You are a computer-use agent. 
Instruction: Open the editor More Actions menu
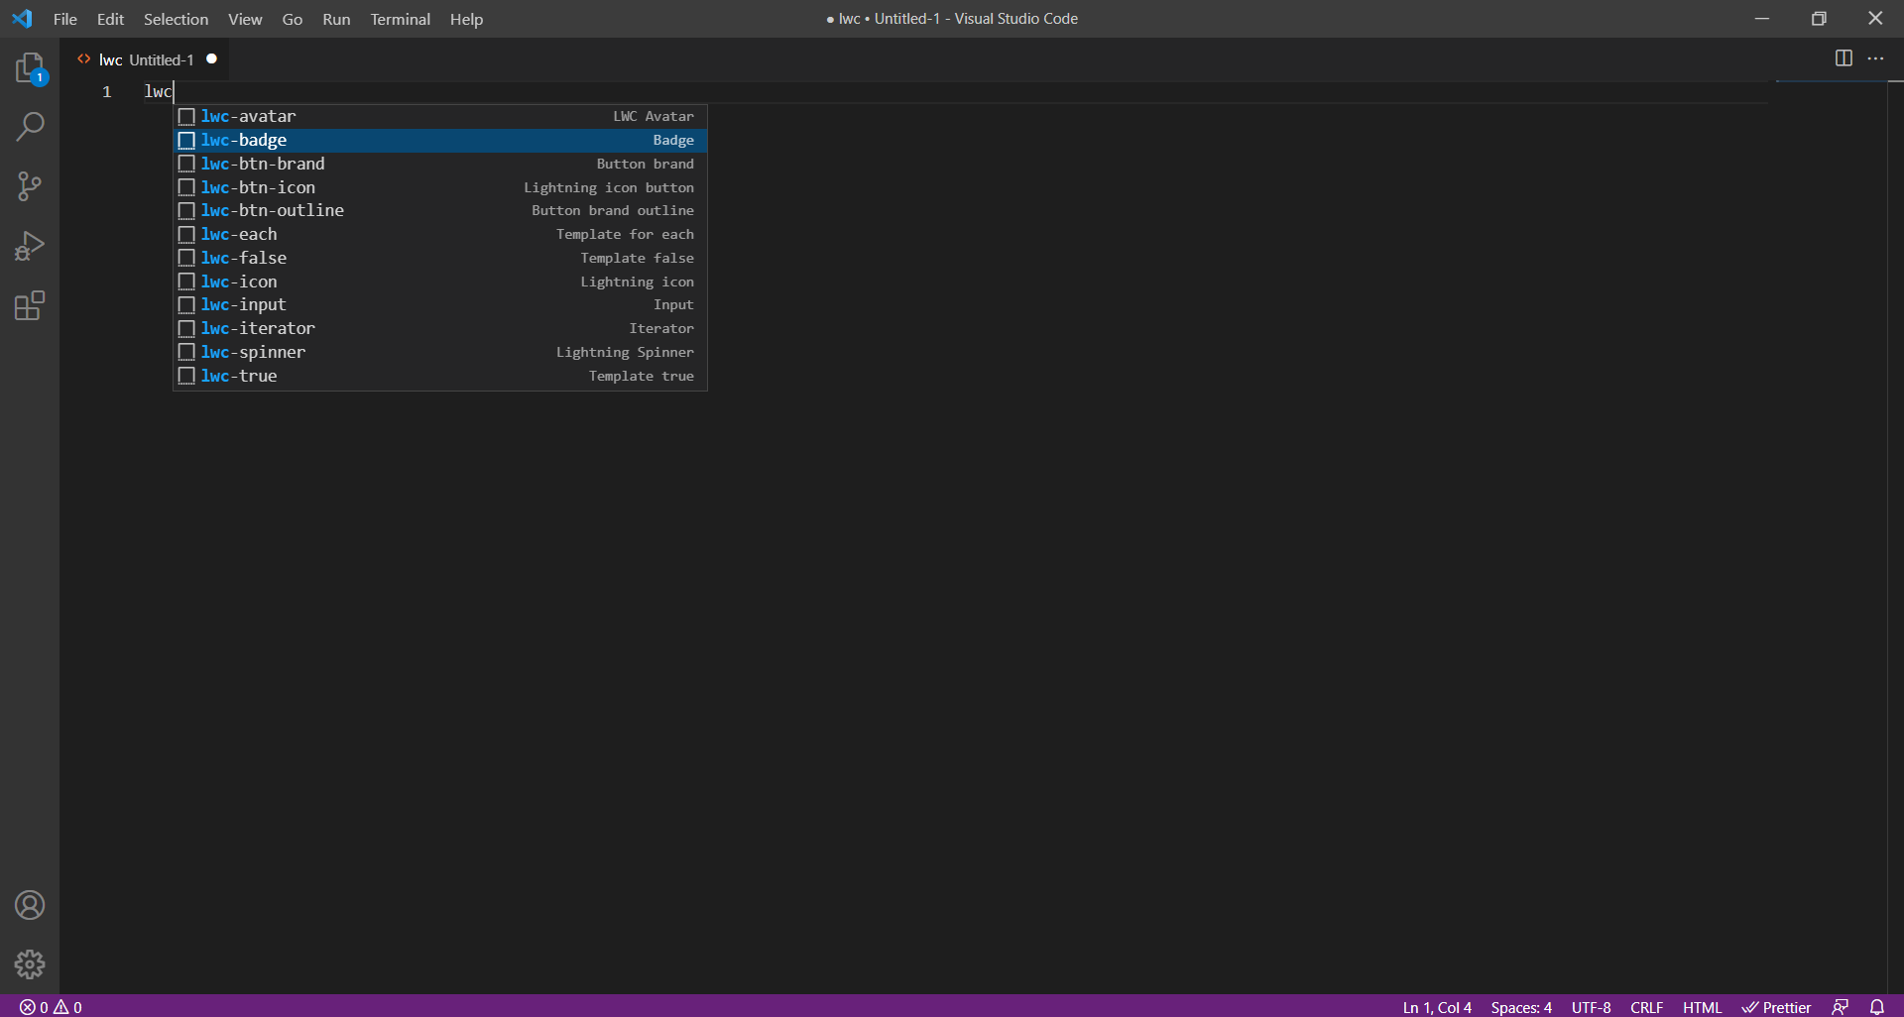pos(1876,58)
